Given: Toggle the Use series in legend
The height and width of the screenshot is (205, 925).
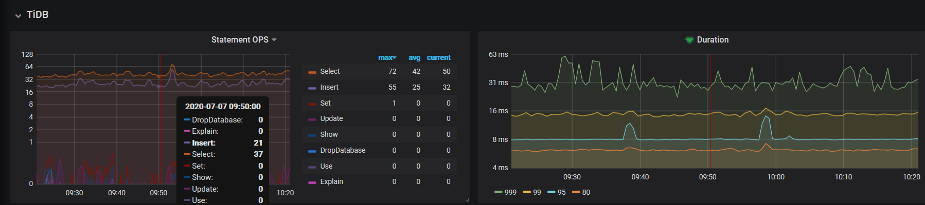Looking at the screenshot, I should pos(326,167).
